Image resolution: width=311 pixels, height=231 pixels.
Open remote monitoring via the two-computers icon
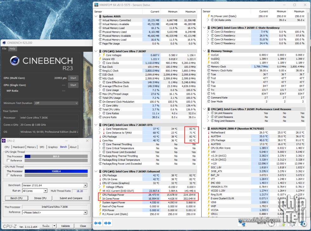click(x=242, y=223)
